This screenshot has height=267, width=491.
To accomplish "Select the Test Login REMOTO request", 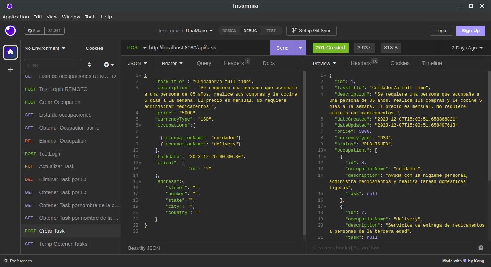I will 71,89.
